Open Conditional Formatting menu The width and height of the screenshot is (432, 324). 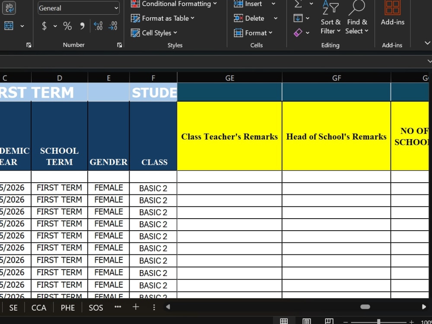(174, 3)
